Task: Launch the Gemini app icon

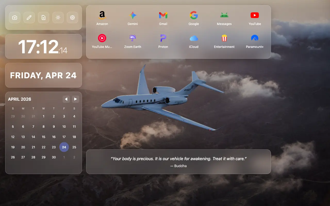Action: [133, 15]
